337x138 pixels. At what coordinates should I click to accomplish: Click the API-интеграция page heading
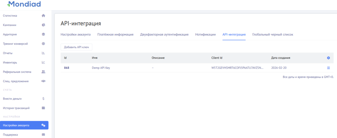click(x=81, y=24)
